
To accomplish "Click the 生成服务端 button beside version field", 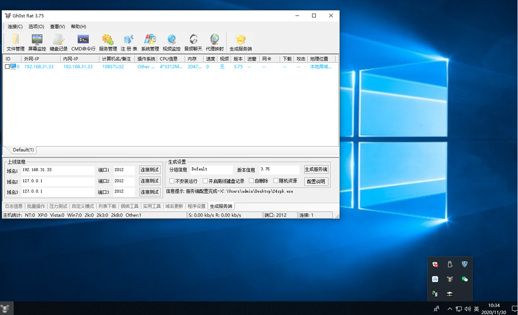I will [316, 170].
